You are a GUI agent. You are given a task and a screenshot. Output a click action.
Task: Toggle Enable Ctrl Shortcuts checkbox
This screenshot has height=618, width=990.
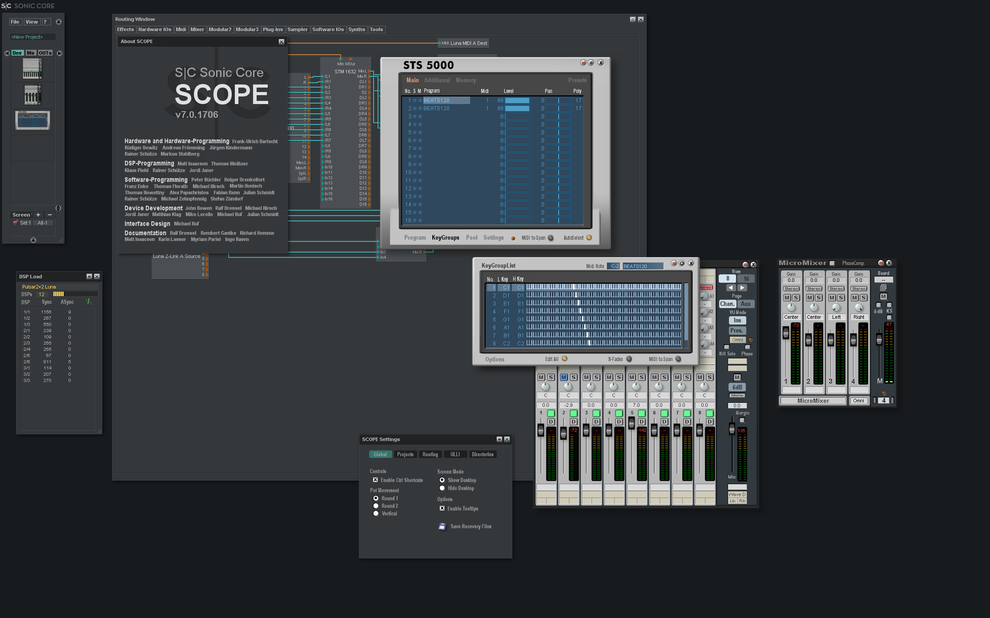375,480
